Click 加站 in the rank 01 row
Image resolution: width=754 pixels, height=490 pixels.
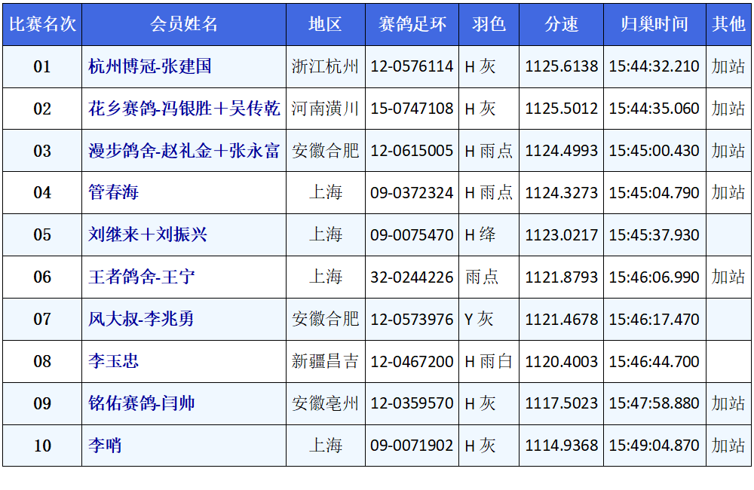tap(728, 66)
